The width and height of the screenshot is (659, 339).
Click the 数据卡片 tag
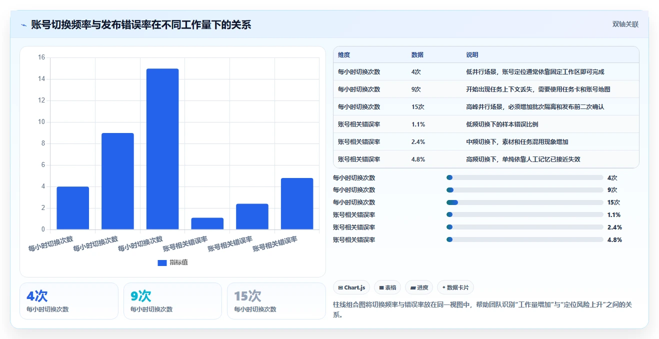(455, 287)
